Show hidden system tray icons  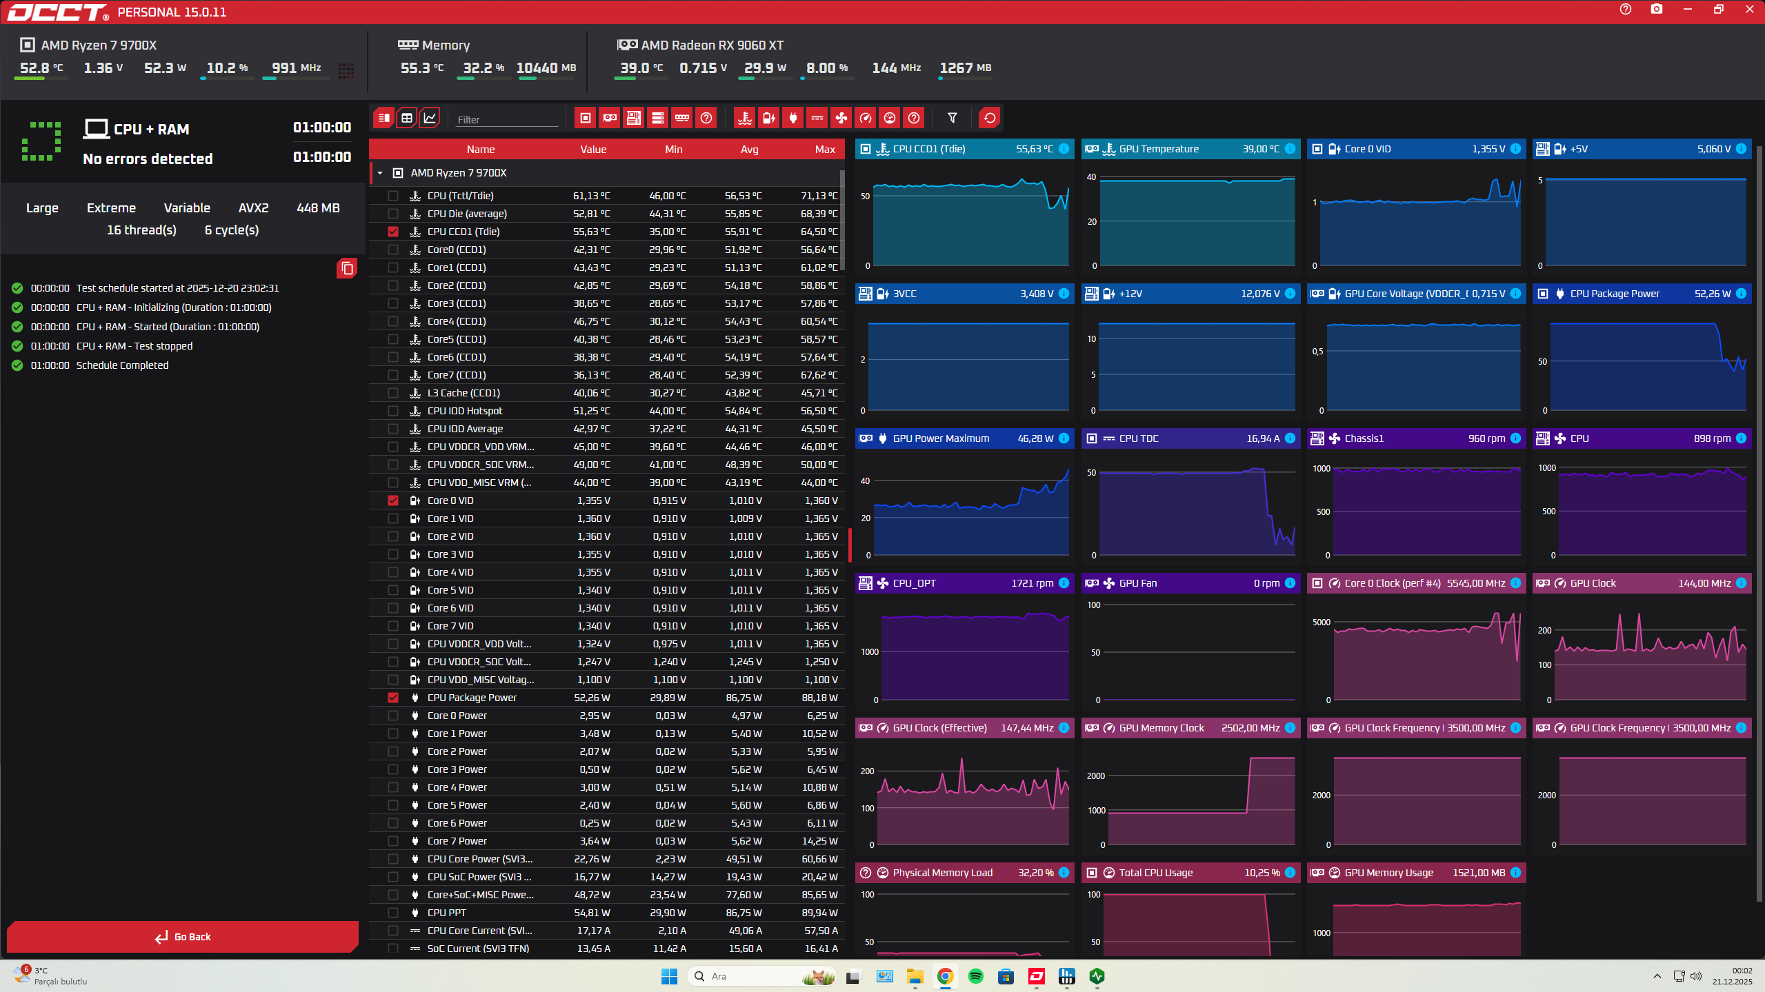pyautogui.click(x=1657, y=976)
